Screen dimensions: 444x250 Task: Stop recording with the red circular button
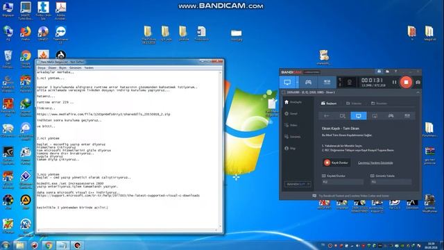click(x=406, y=82)
